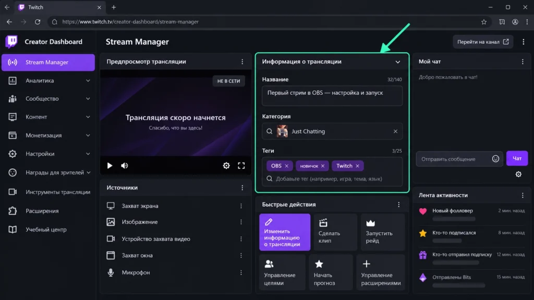This screenshot has height=300, width=534.
Task: Click the НЕ В СЕТИ status badge
Action: [228, 81]
